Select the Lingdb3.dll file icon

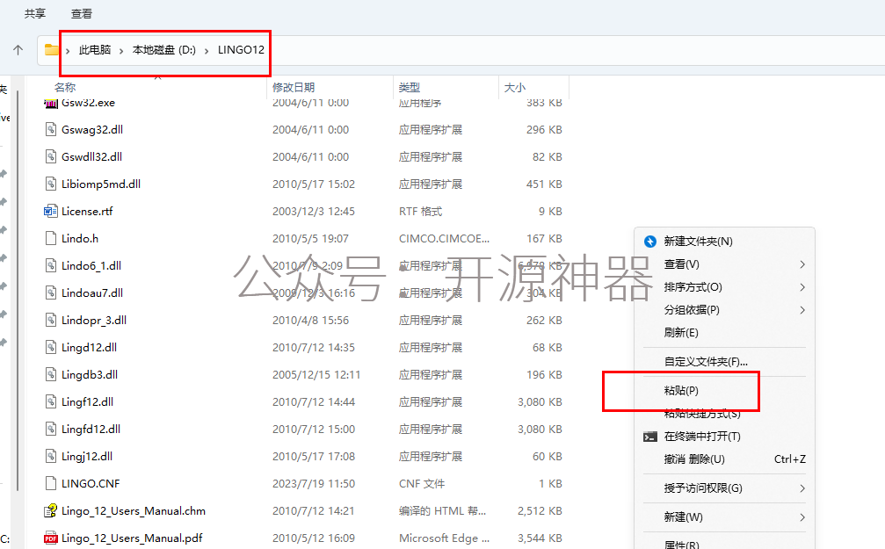click(51, 374)
